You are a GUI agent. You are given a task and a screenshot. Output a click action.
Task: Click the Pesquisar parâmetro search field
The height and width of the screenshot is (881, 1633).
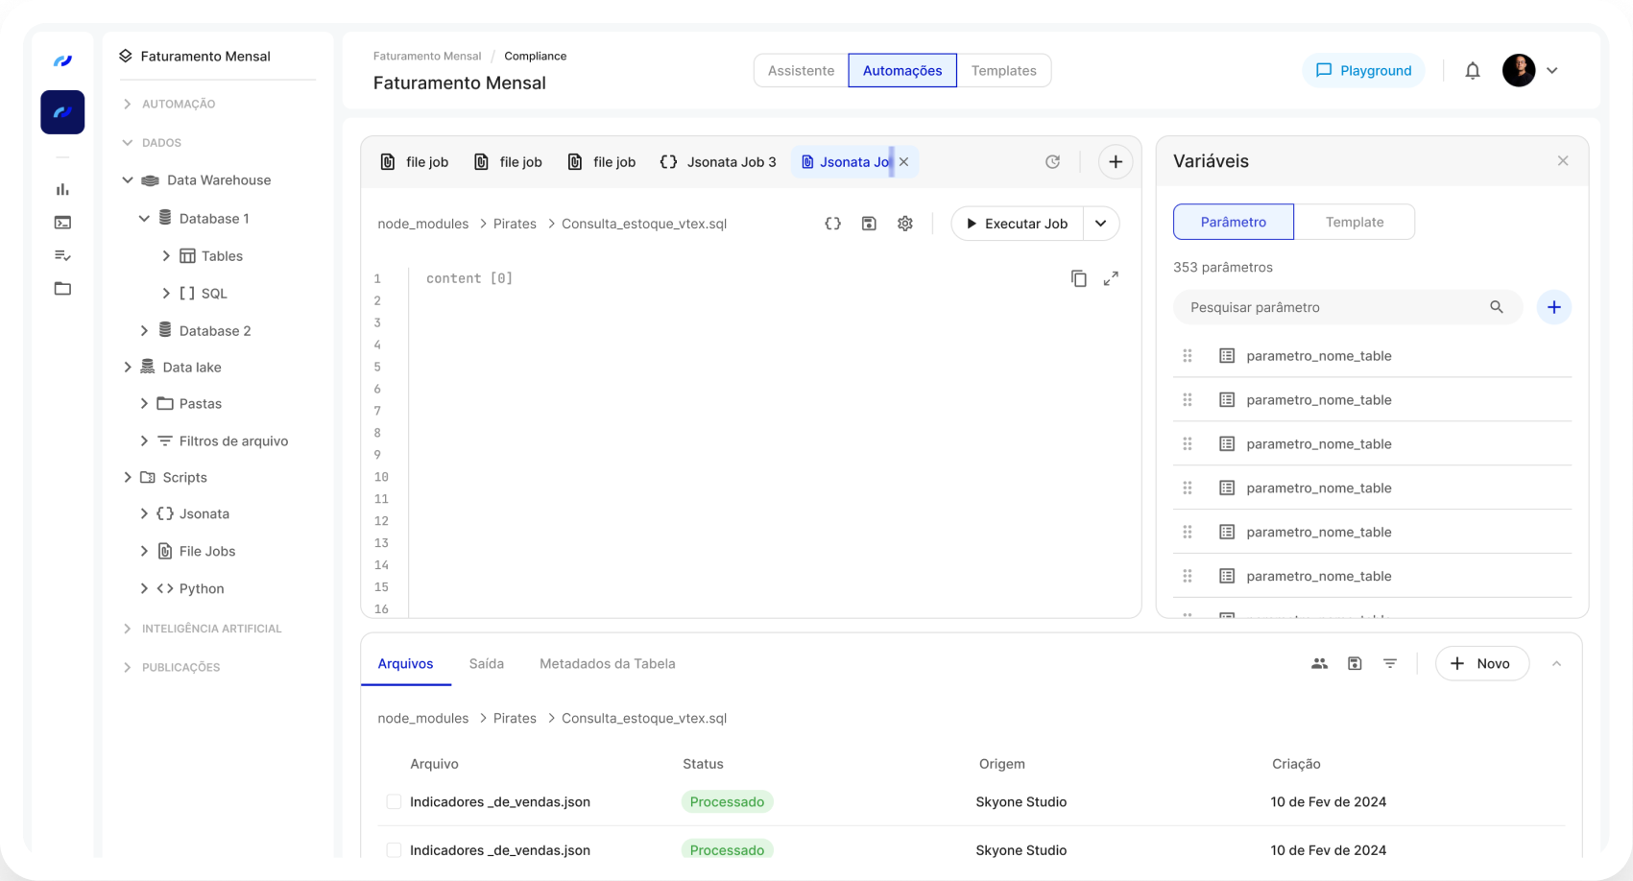(1334, 307)
